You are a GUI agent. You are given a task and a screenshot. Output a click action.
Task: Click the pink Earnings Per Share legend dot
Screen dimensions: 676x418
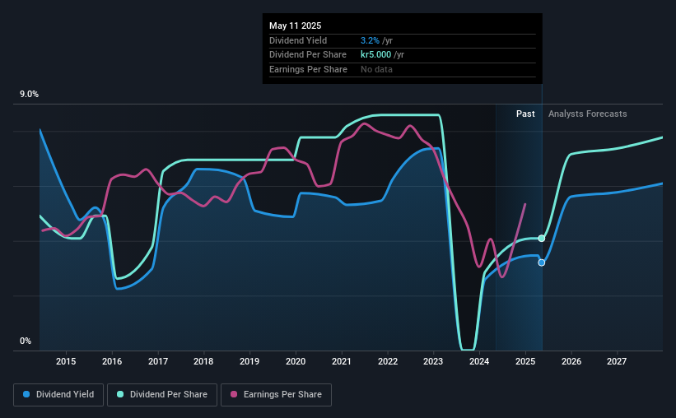(234, 394)
